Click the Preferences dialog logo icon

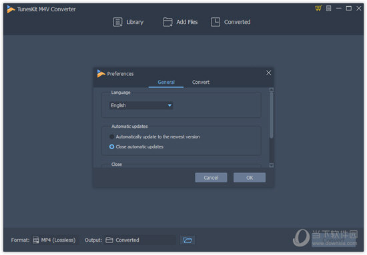[x=101, y=73]
